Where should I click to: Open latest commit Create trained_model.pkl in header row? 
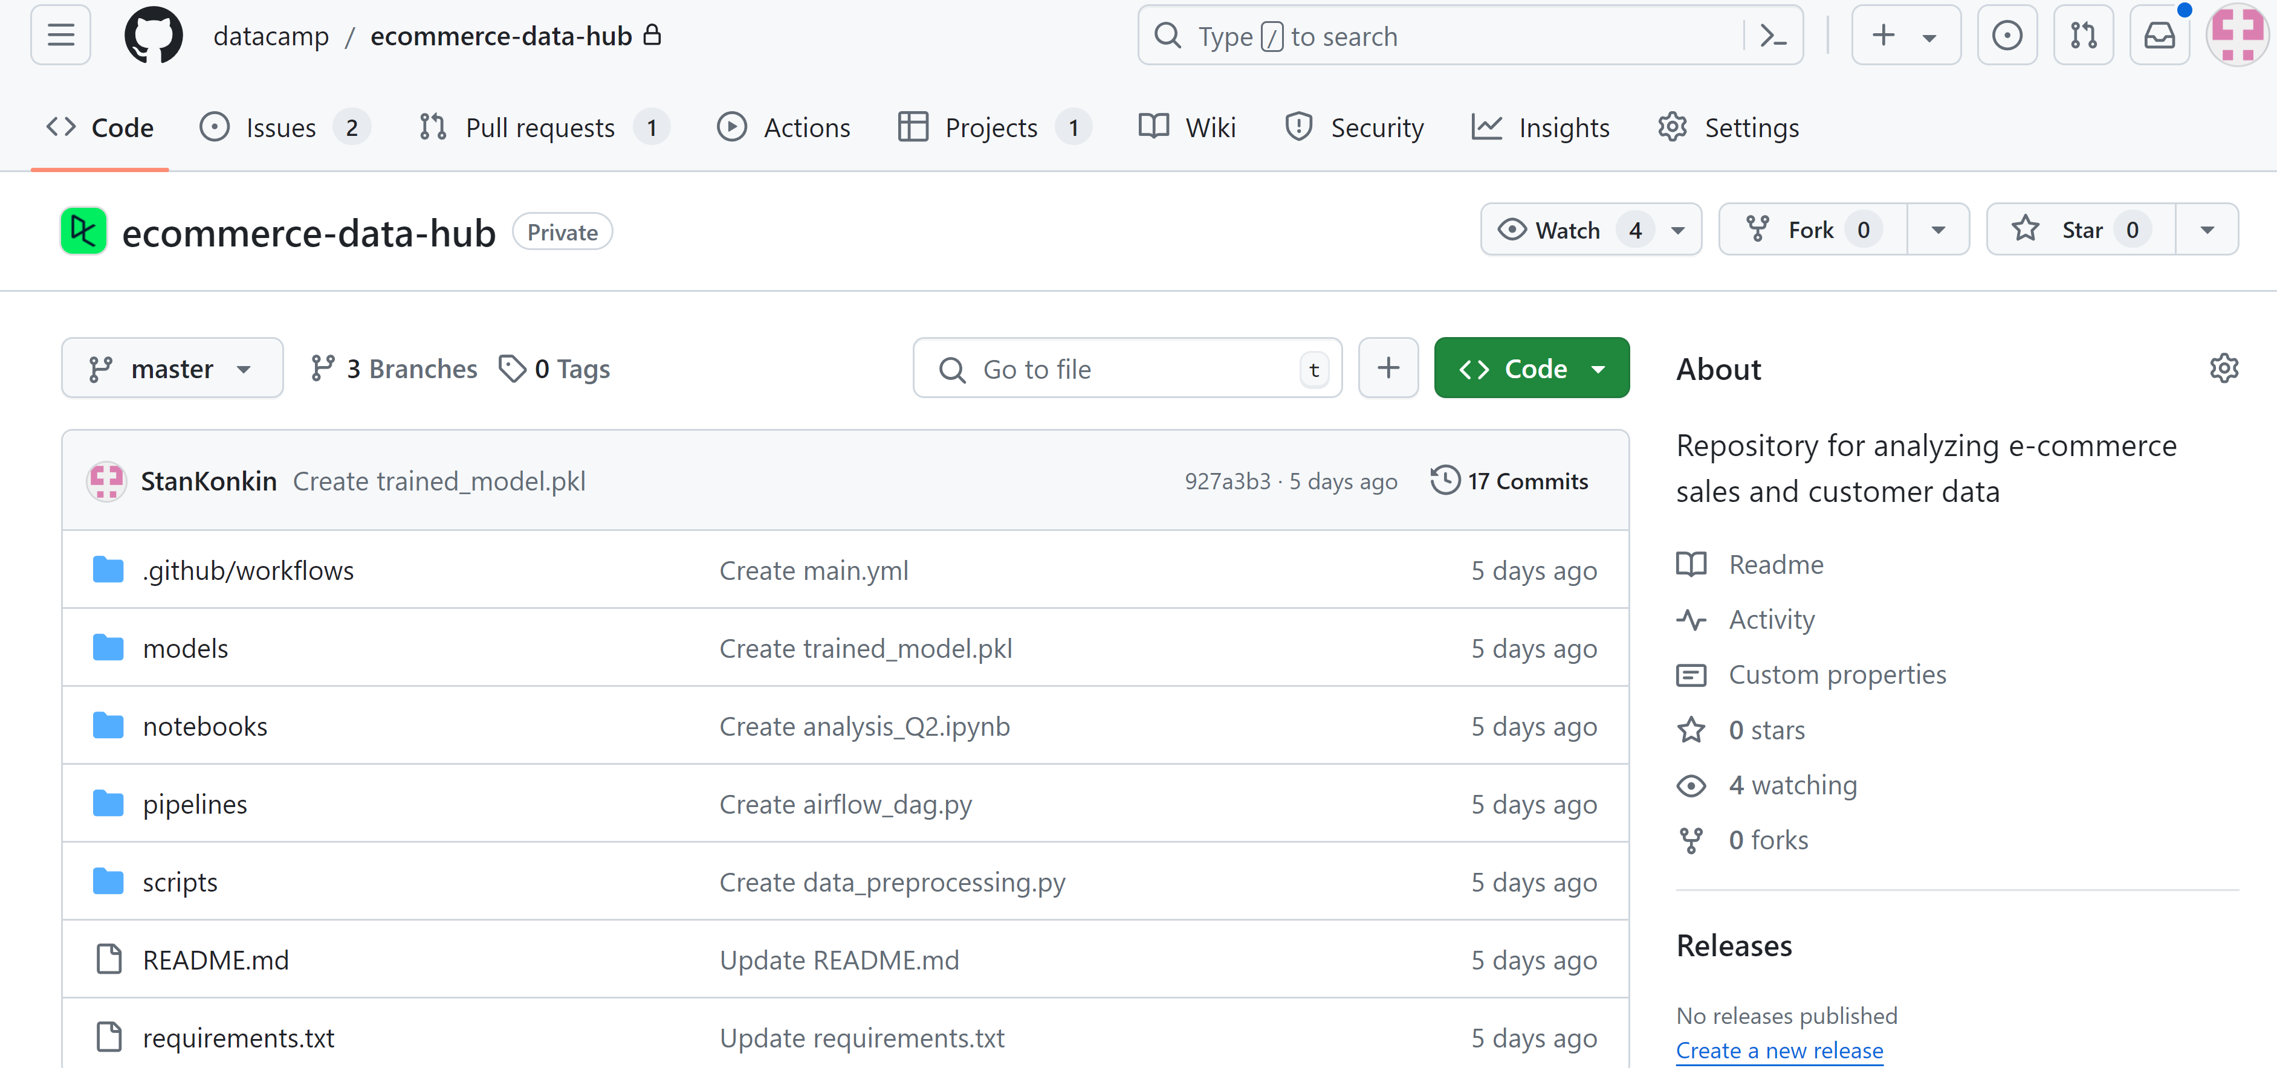click(438, 481)
